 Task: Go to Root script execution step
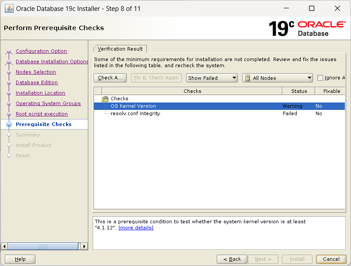coord(42,114)
